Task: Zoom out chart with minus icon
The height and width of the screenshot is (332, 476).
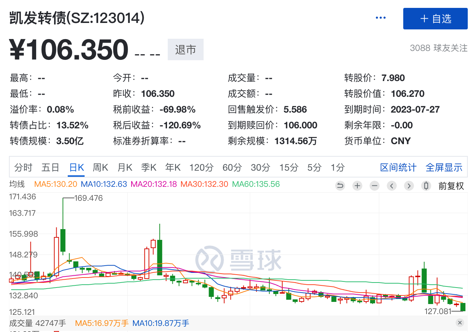Action: coord(375,186)
